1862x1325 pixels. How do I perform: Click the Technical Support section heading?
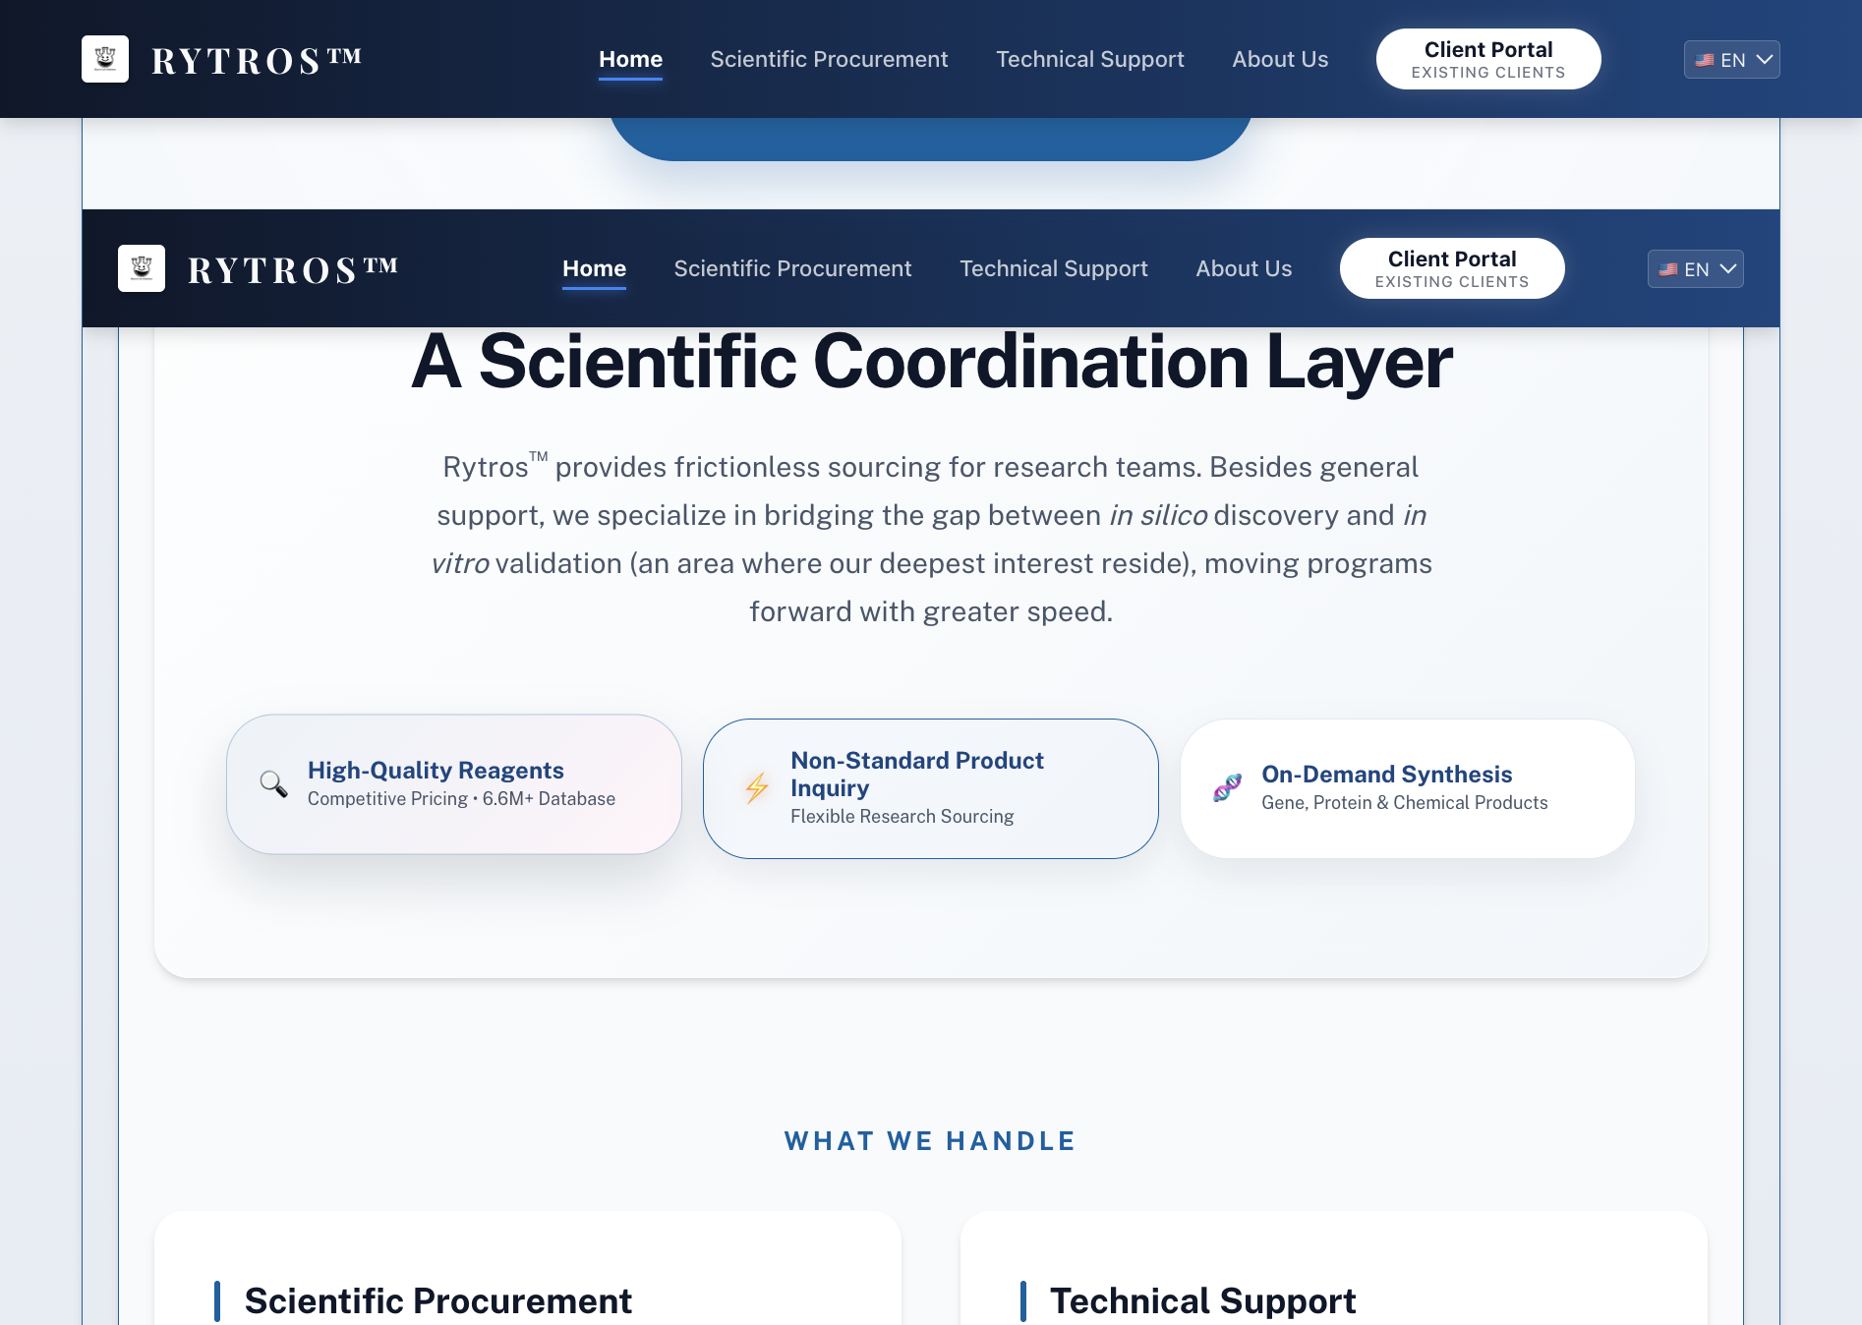pyautogui.click(x=1203, y=1300)
